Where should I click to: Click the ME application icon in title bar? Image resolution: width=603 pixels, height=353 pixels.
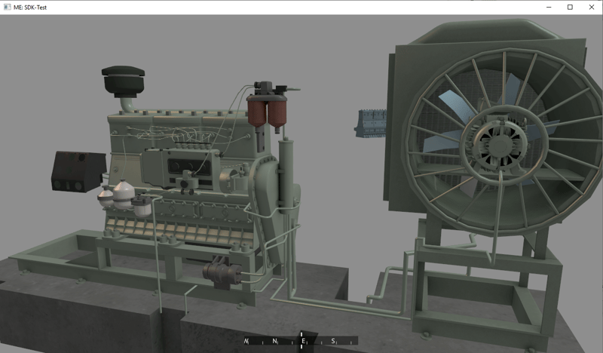pyautogui.click(x=7, y=7)
